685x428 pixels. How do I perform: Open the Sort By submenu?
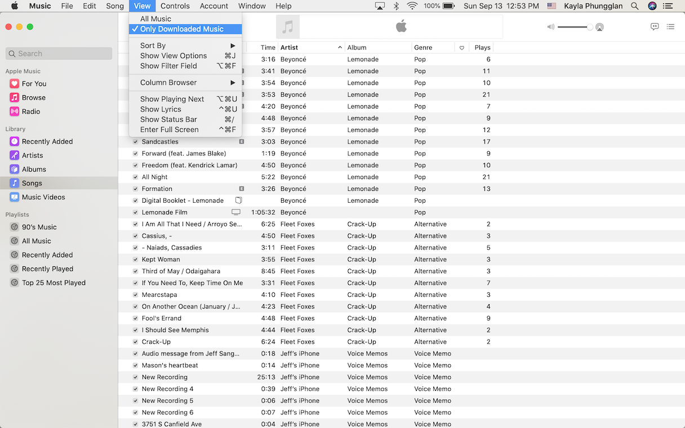(x=153, y=45)
